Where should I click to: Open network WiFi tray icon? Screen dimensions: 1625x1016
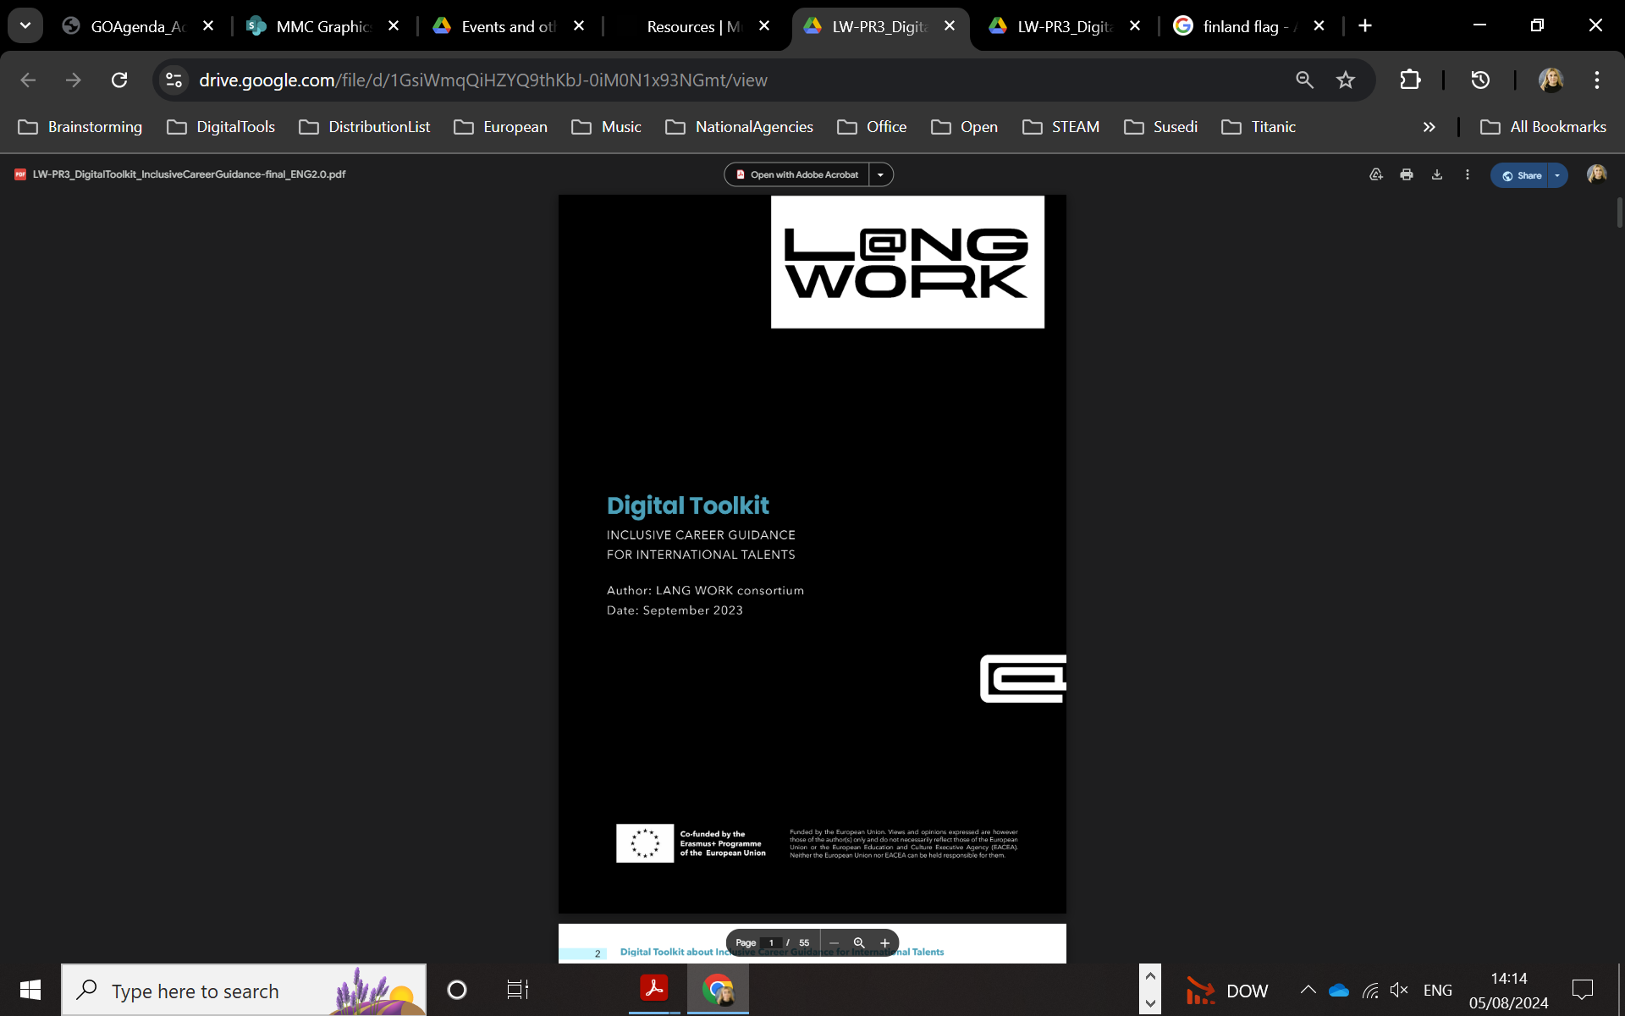1370,991
